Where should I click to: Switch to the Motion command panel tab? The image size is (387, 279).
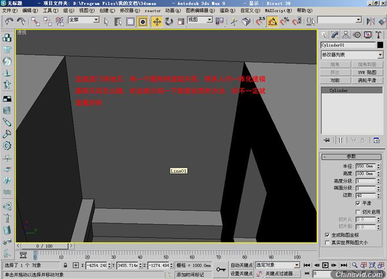(x=357, y=35)
